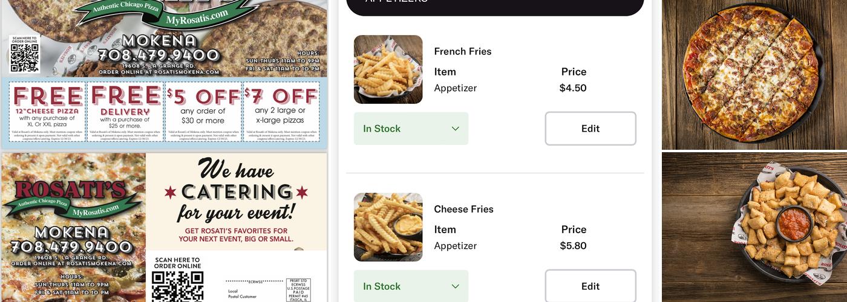This screenshot has width=847, height=302.
Task: View the pizza bites with marinara photo
Action: pyautogui.click(x=754, y=227)
